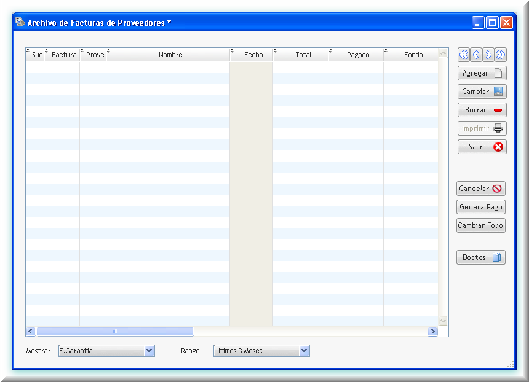Click the window title bar application icon
The image size is (529, 382).
click(x=20, y=22)
